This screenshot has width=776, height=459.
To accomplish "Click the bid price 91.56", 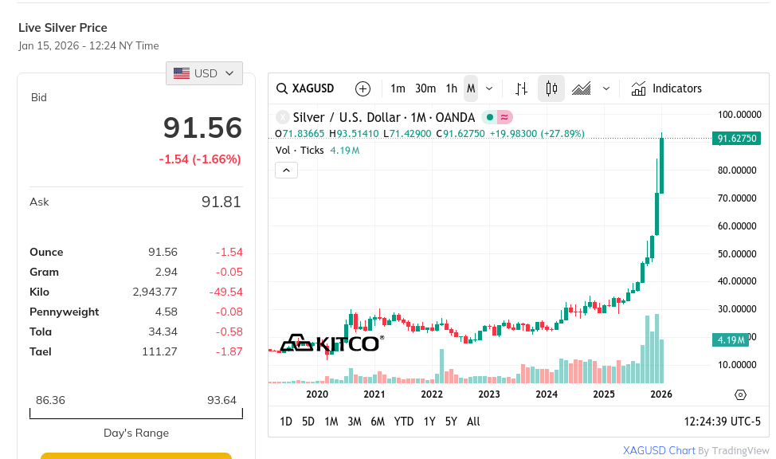I will coord(202,127).
